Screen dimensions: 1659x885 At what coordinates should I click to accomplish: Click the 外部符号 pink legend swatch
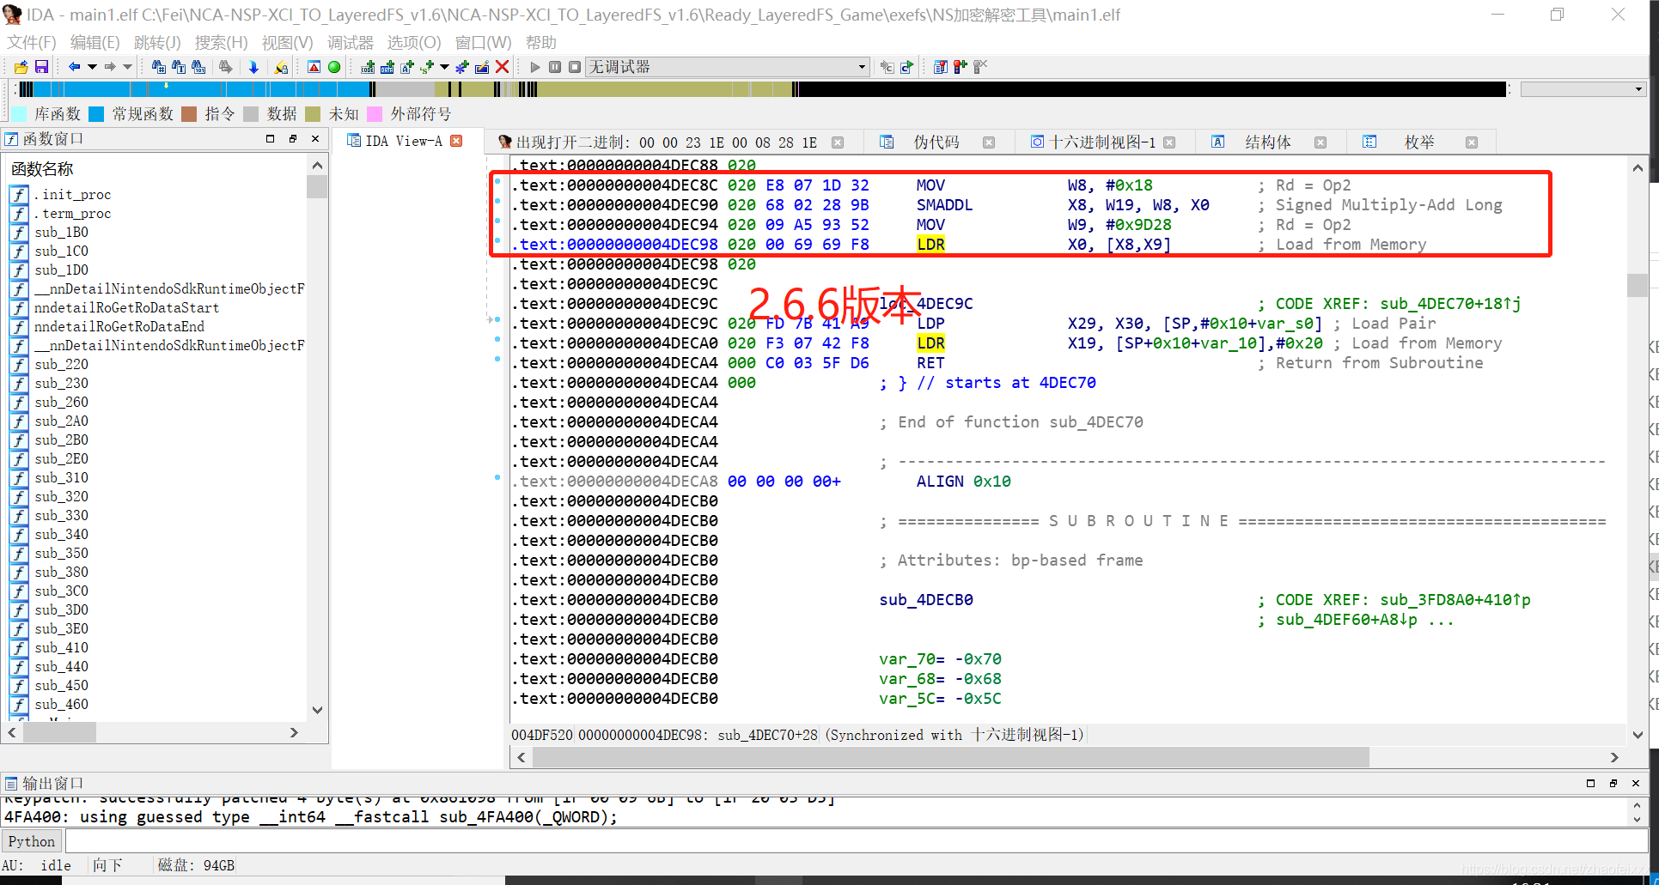375,113
